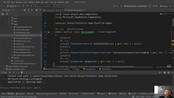The image size is (174, 98).
Task: Expand the BlazorTextEditor.Tests project node
Action: pyautogui.click(x=4, y=69)
